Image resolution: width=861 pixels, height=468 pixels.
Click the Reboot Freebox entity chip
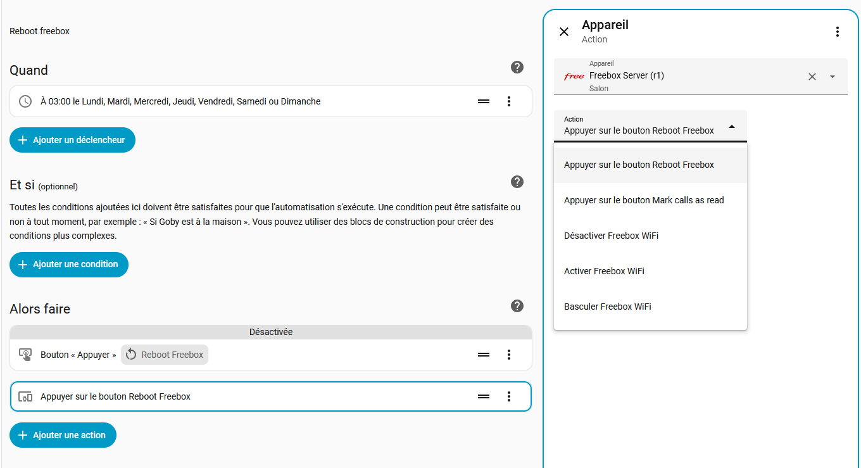pos(165,355)
